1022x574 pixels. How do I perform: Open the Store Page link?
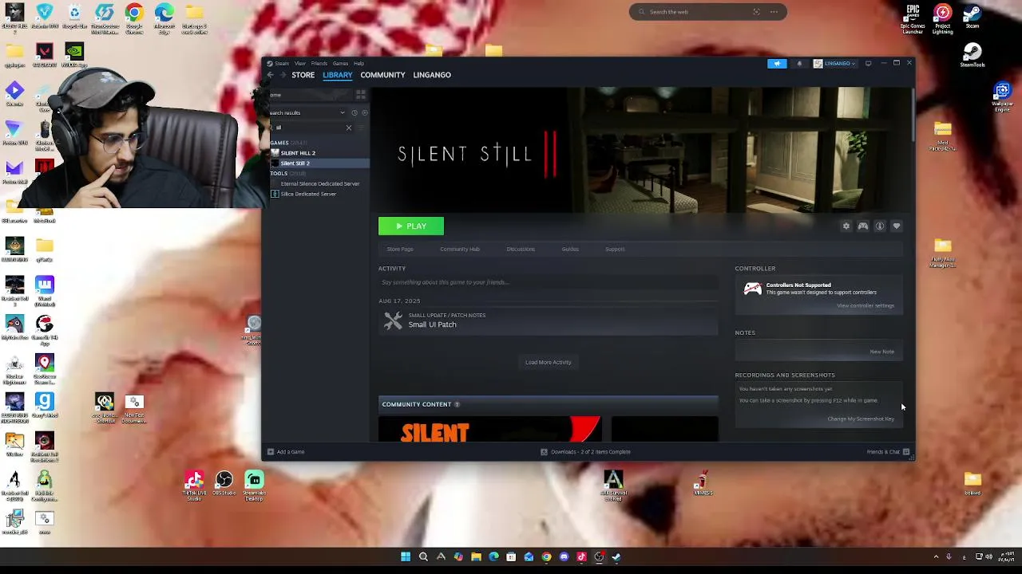coord(400,249)
